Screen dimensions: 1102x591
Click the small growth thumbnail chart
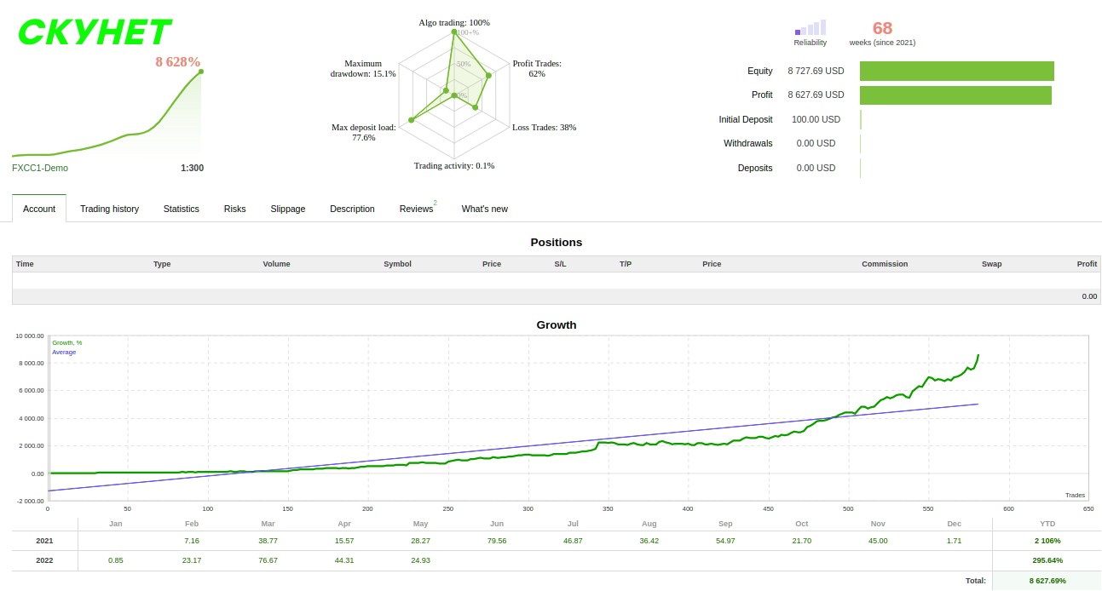click(x=107, y=114)
